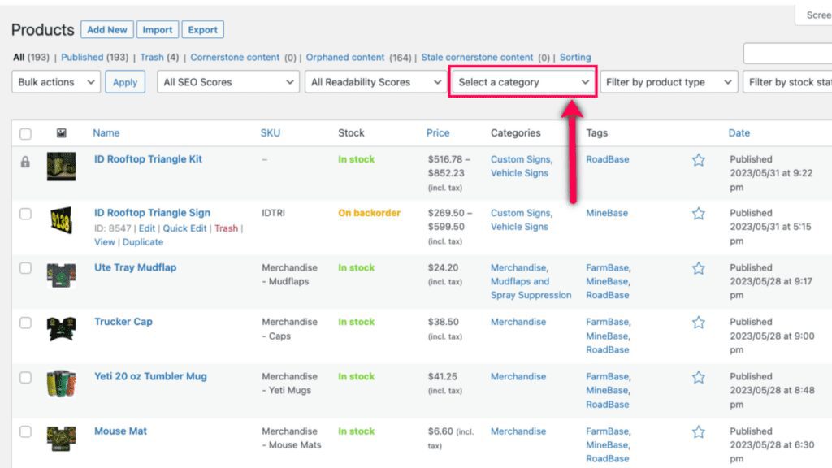This screenshot has height=468, width=832.
Task: Click the featured star for ID Rooftop Triangle Kit
Action: (699, 160)
